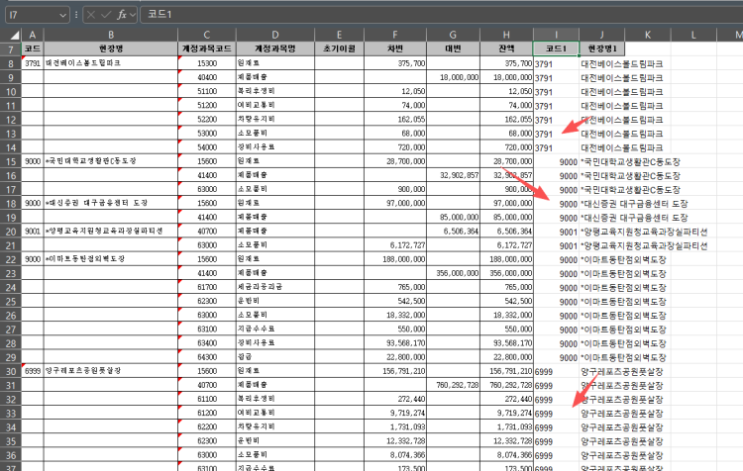Image resolution: width=743 pixels, height=471 pixels.
Task: Click the Enter checkmark icon in formula bar
Action: pos(107,15)
